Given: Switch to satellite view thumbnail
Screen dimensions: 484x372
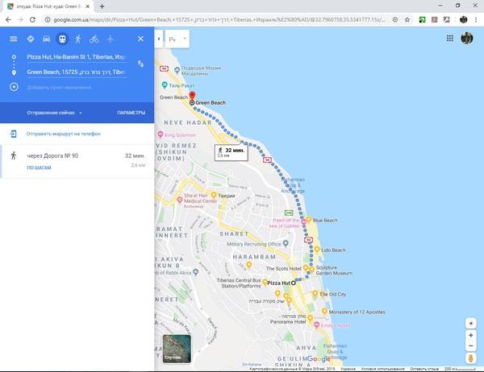Looking at the screenshot, I should pos(177,349).
